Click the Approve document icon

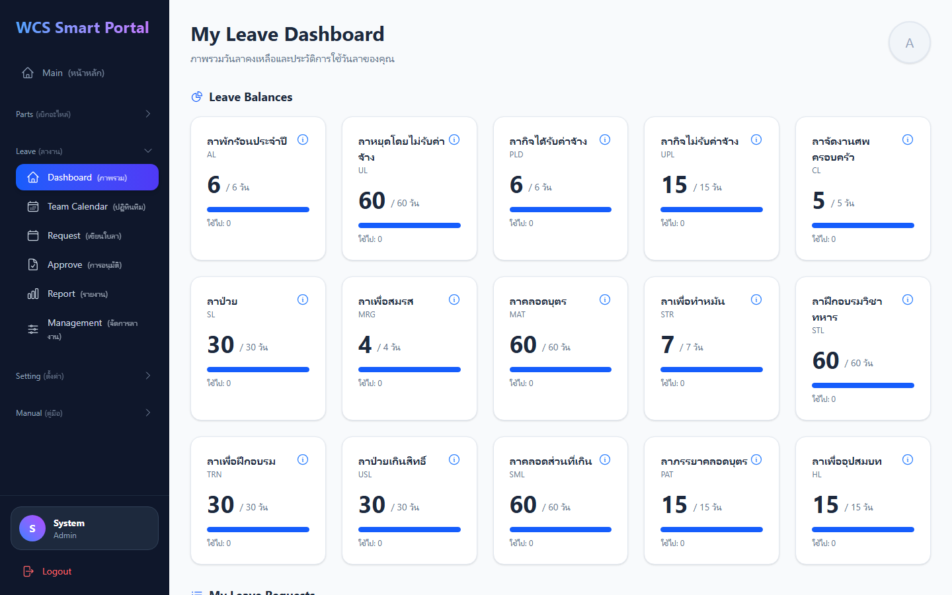pyautogui.click(x=33, y=265)
